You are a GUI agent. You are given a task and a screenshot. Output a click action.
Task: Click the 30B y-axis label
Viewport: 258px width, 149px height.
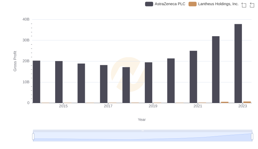(26, 40)
